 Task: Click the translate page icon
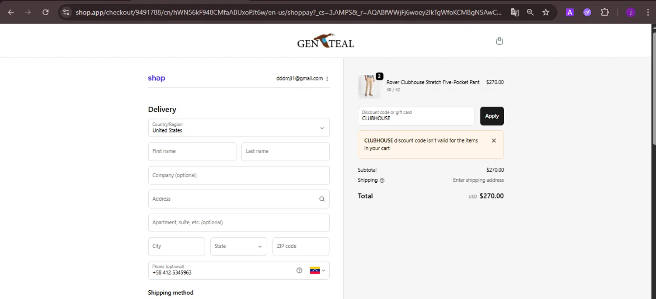515,12
